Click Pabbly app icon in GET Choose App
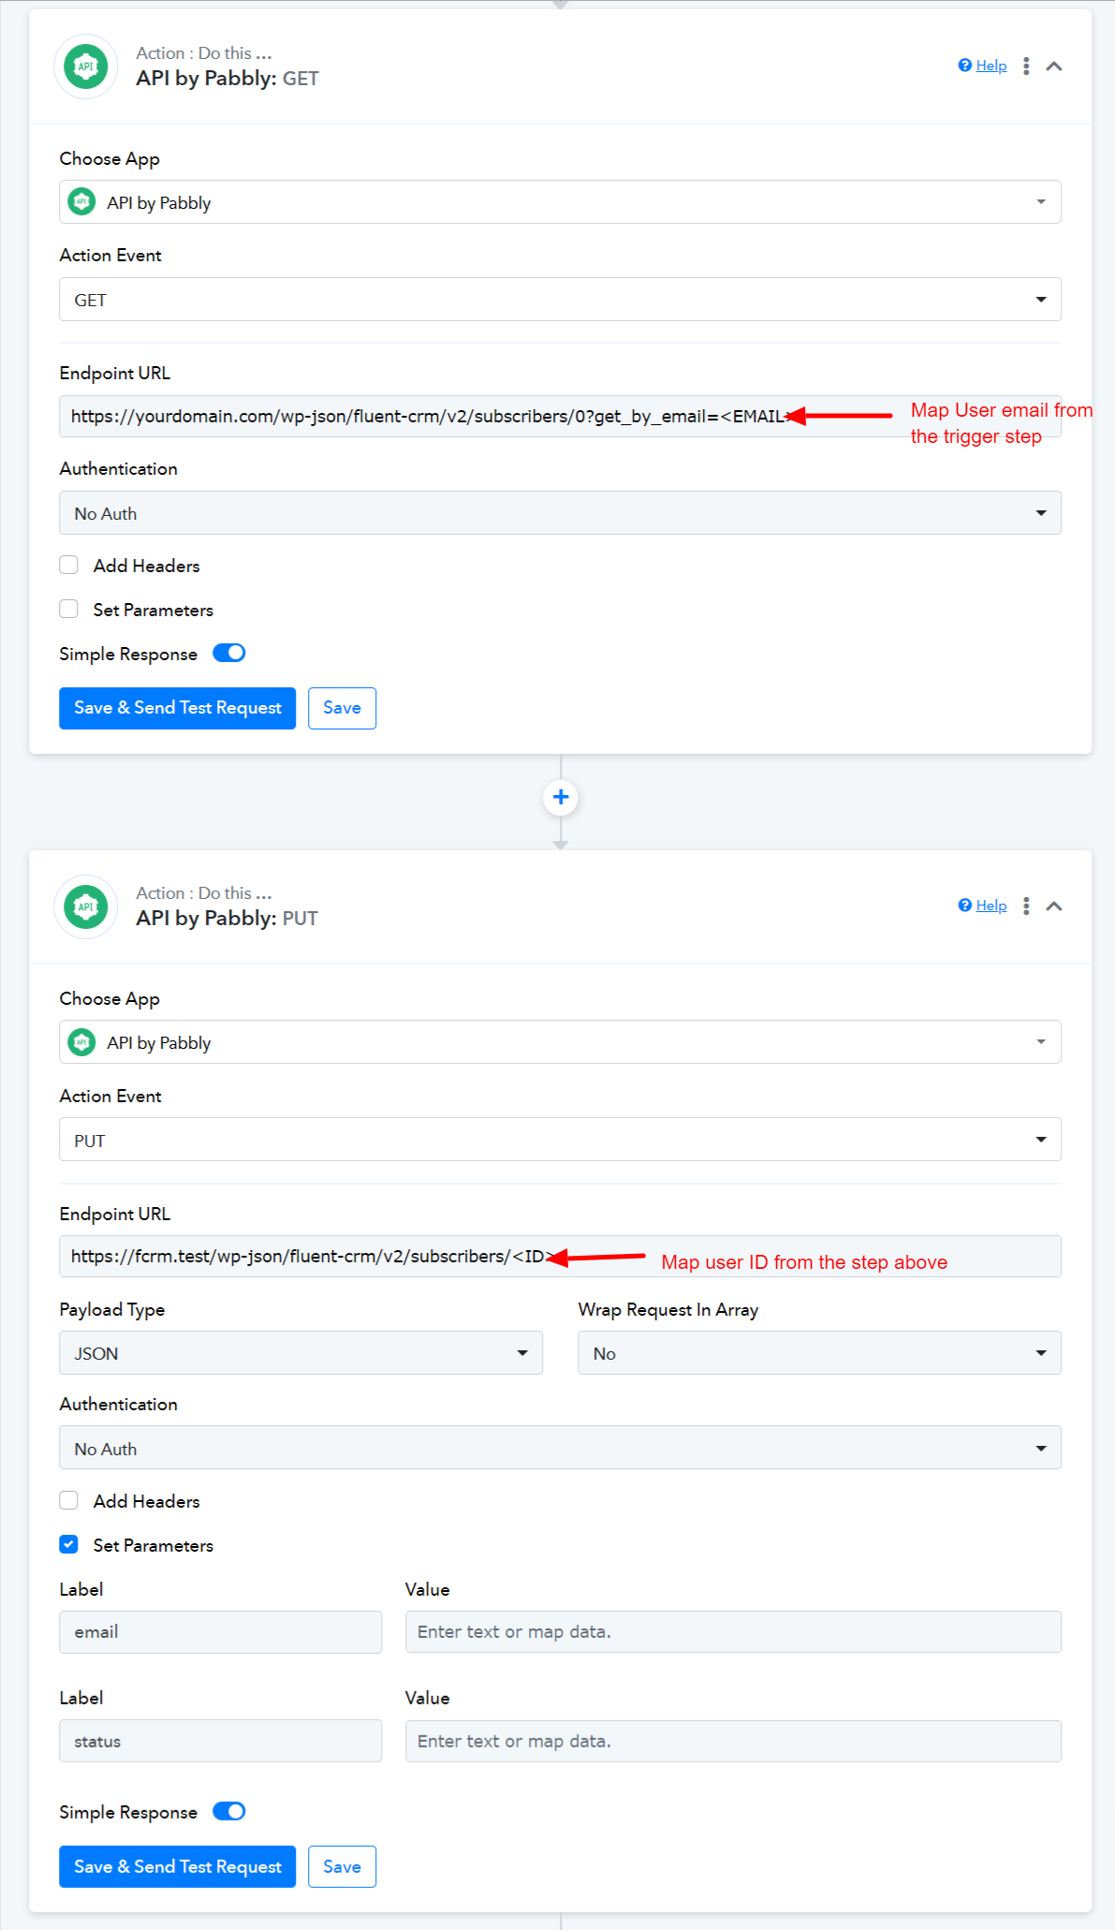The height and width of the screenshot is (1930, 1115). pos(82,202)
